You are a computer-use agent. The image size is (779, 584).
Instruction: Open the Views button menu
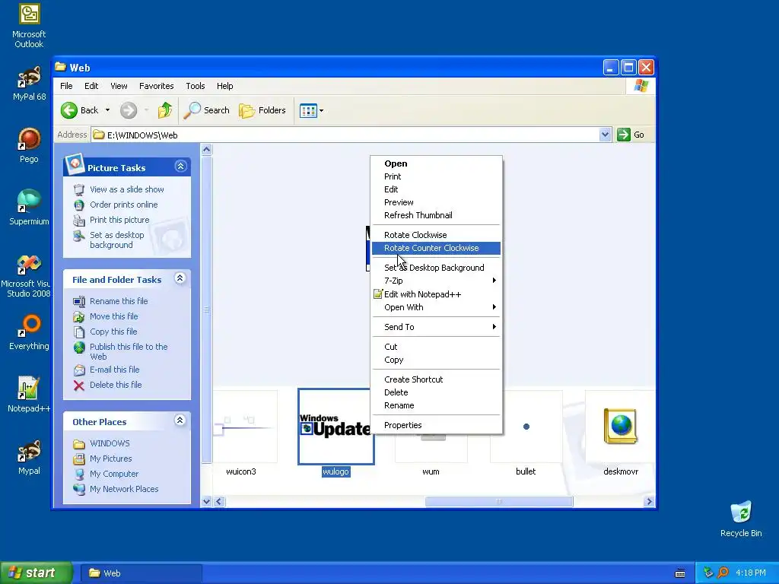312,110
